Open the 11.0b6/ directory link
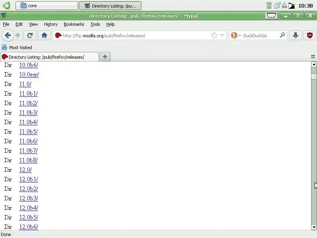The height and width of the screenshot is (238, 317). (x=28, y=141)
